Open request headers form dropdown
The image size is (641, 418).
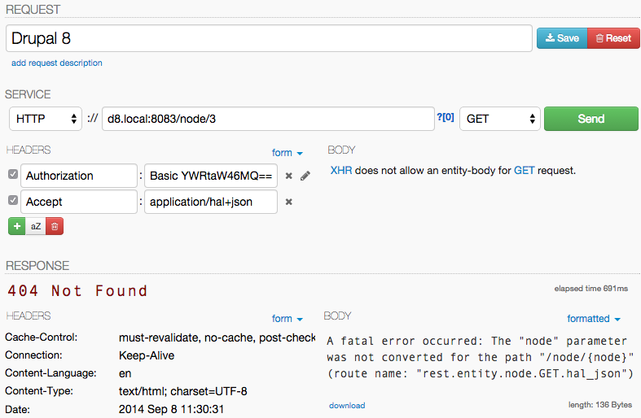coord(287,153)
